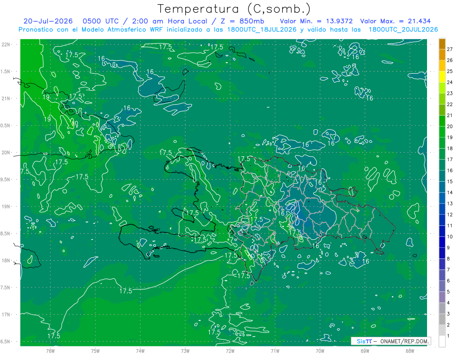Image resolution: width=460 pixels, height=356 pixels.
Task: Click colorbar swatch between 26 and 27
Action: pyautogui.click(x=442, y=55)
